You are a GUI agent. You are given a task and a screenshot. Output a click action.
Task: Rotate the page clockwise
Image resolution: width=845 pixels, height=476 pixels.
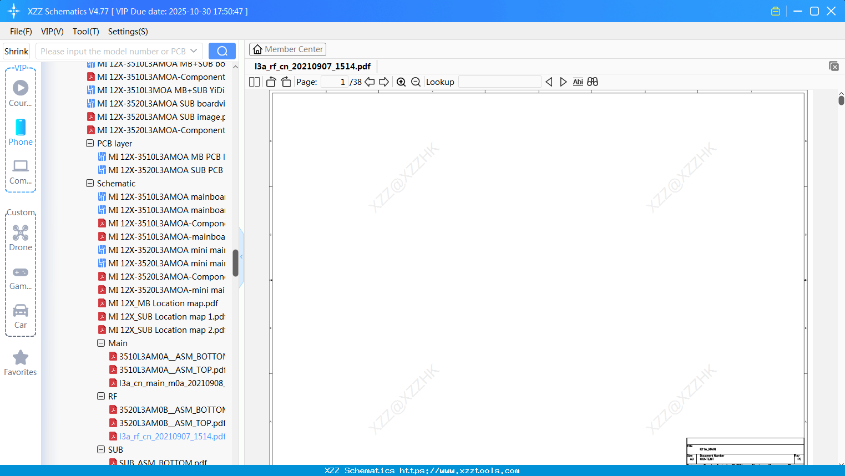click(286, 82)
